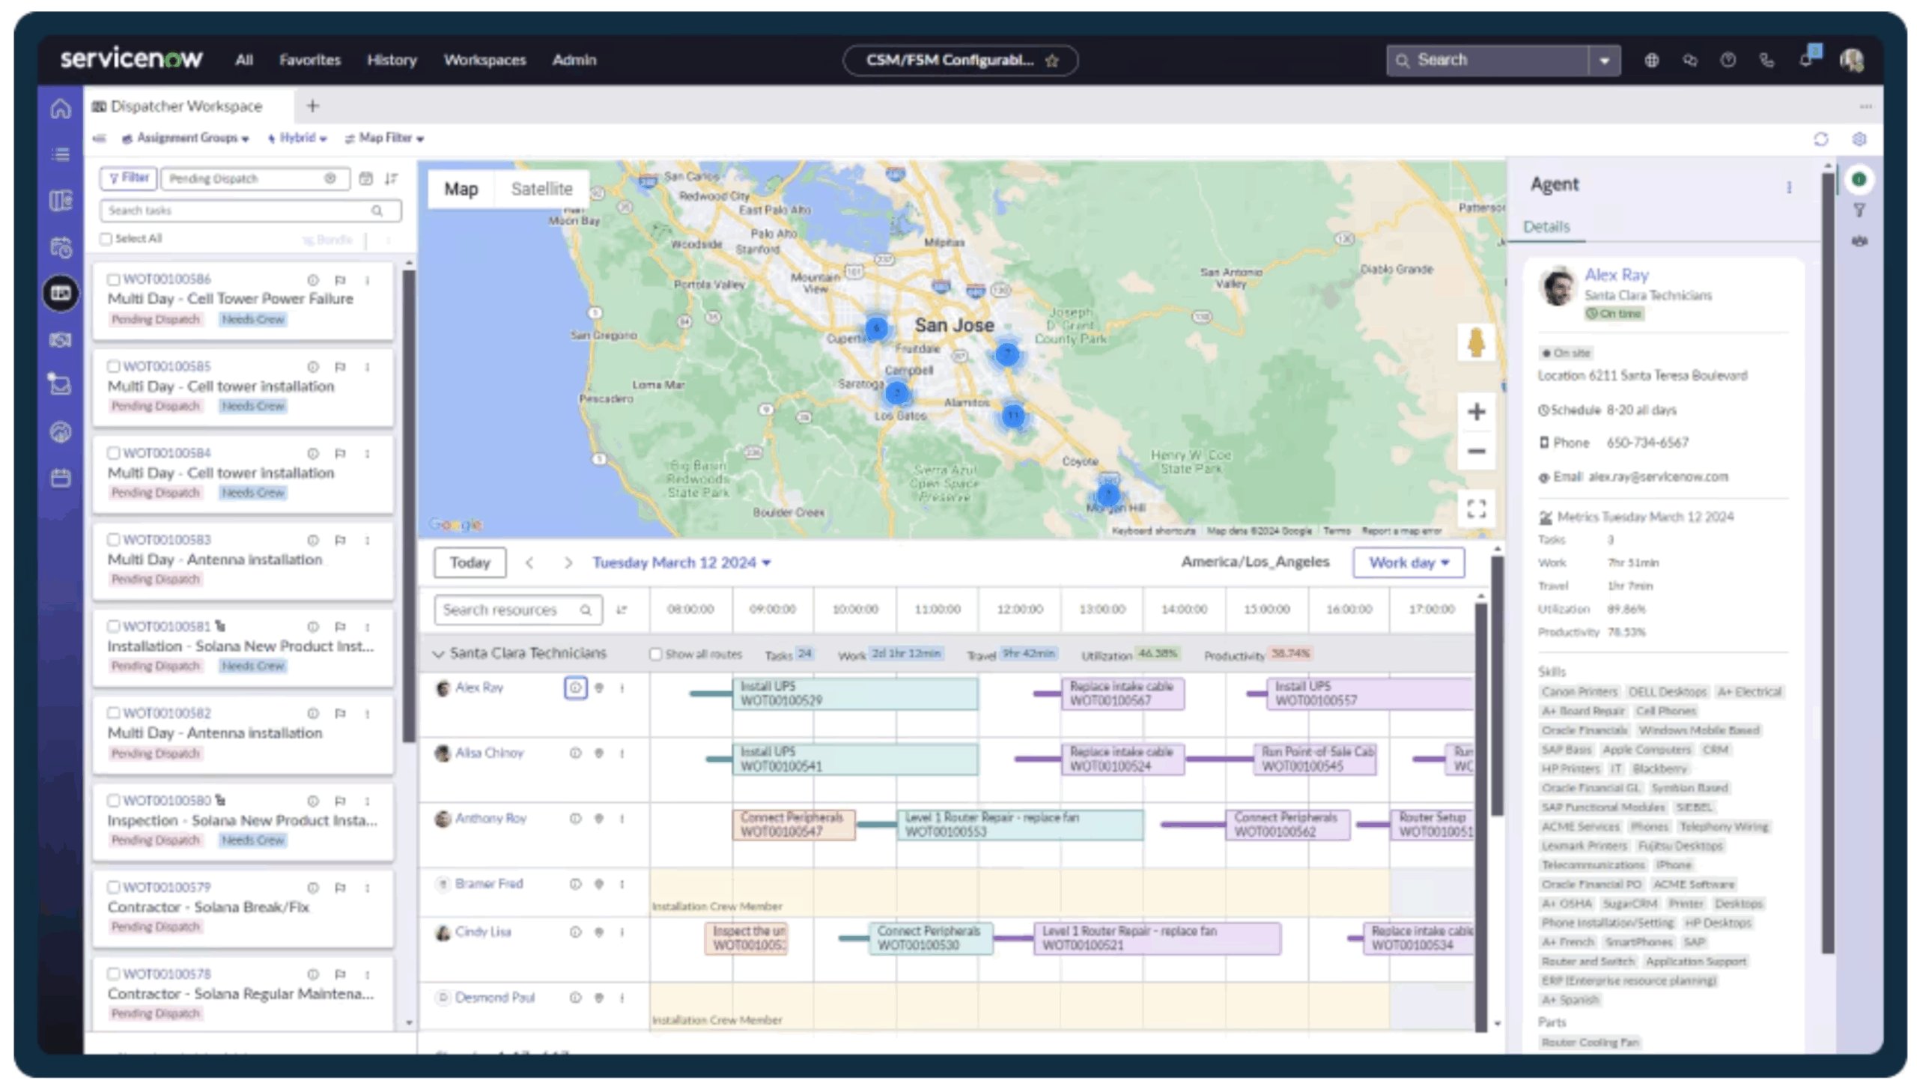Open the list view icon in sidebar
The image size is (1917, 1089).
click(x=61, y=154)
